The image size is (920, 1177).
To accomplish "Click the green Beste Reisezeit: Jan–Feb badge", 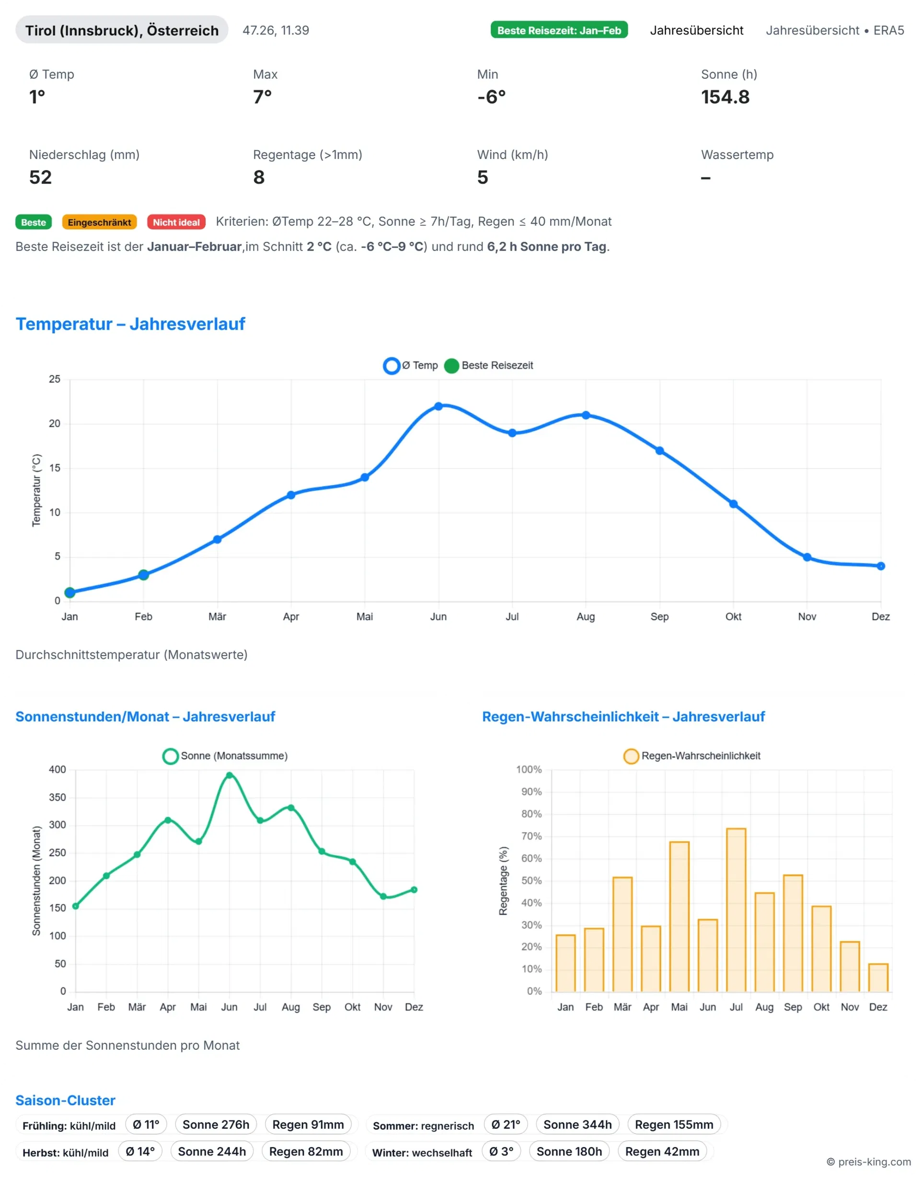I will tap(559, 30).
